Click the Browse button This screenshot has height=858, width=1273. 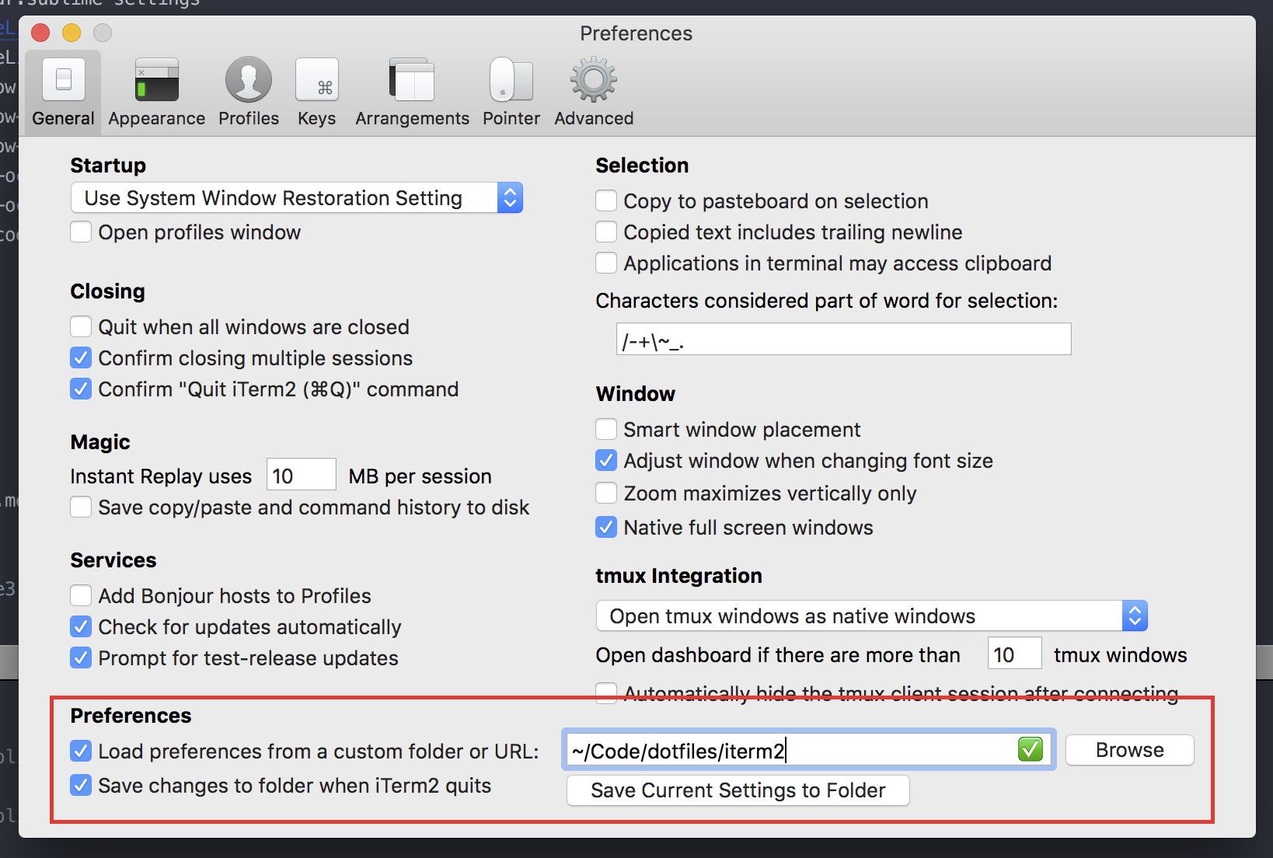(1130, 750)
